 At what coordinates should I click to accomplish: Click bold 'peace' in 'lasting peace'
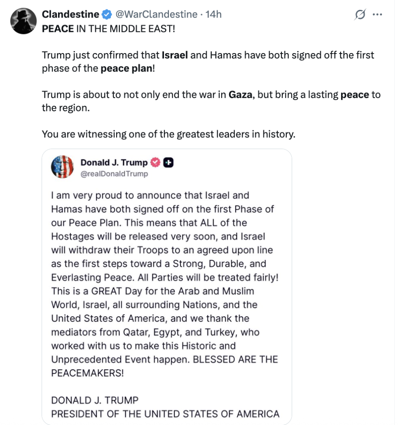(354, 95)
